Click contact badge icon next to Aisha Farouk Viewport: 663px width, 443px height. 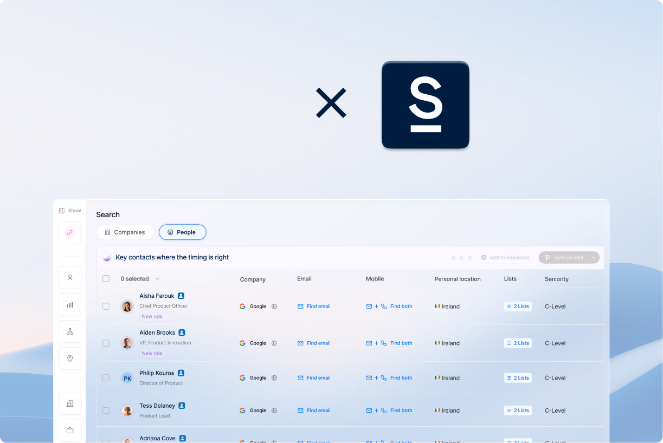tap(181, 296)
